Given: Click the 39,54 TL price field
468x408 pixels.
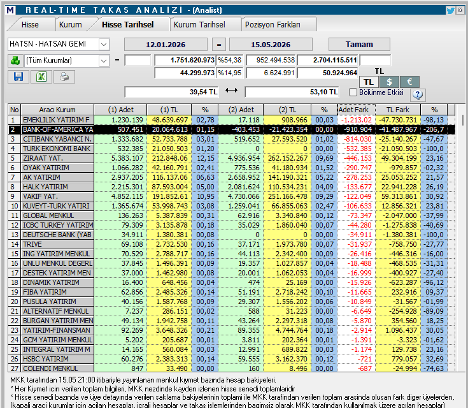Looking at the screenshot, I should (171, 92).
